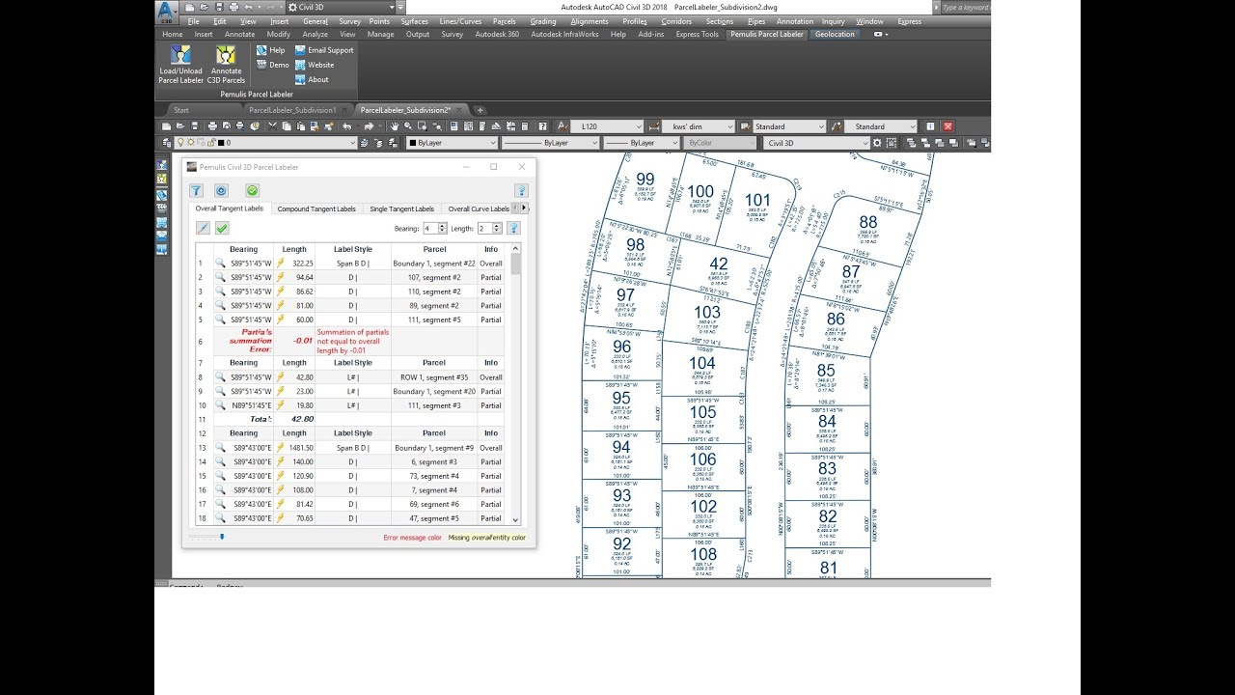Switch to ParcelLabeler_Subdivision1 drawing tab
This screenshot has height=695, width=1235.
292,110
